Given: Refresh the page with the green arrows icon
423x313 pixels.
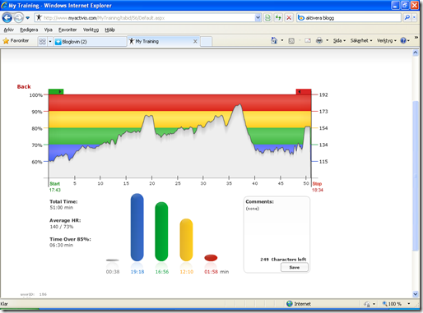Looking at the screenshot, I should click(x=278, y=18).
